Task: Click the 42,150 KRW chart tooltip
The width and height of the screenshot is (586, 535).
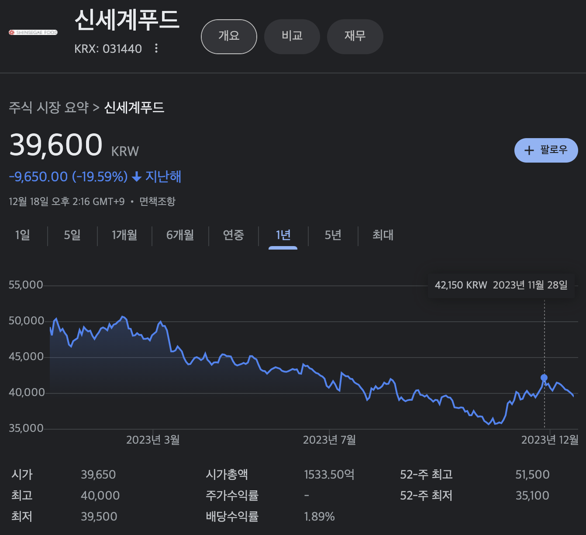Action: (501, 285)
